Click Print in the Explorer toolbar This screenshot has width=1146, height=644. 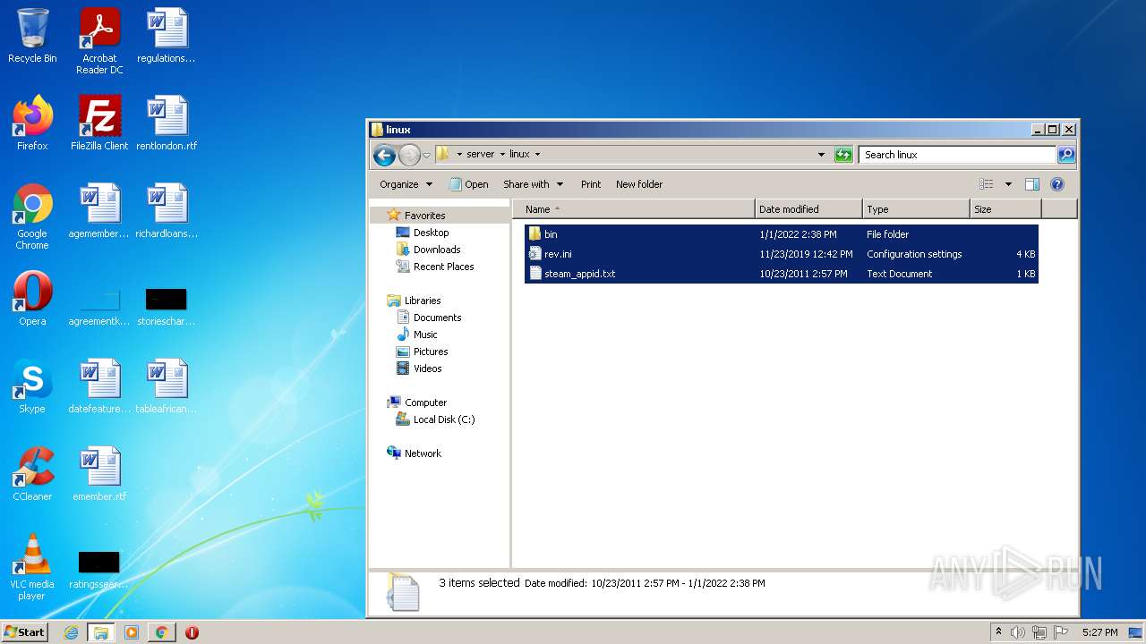coord(591,184)
